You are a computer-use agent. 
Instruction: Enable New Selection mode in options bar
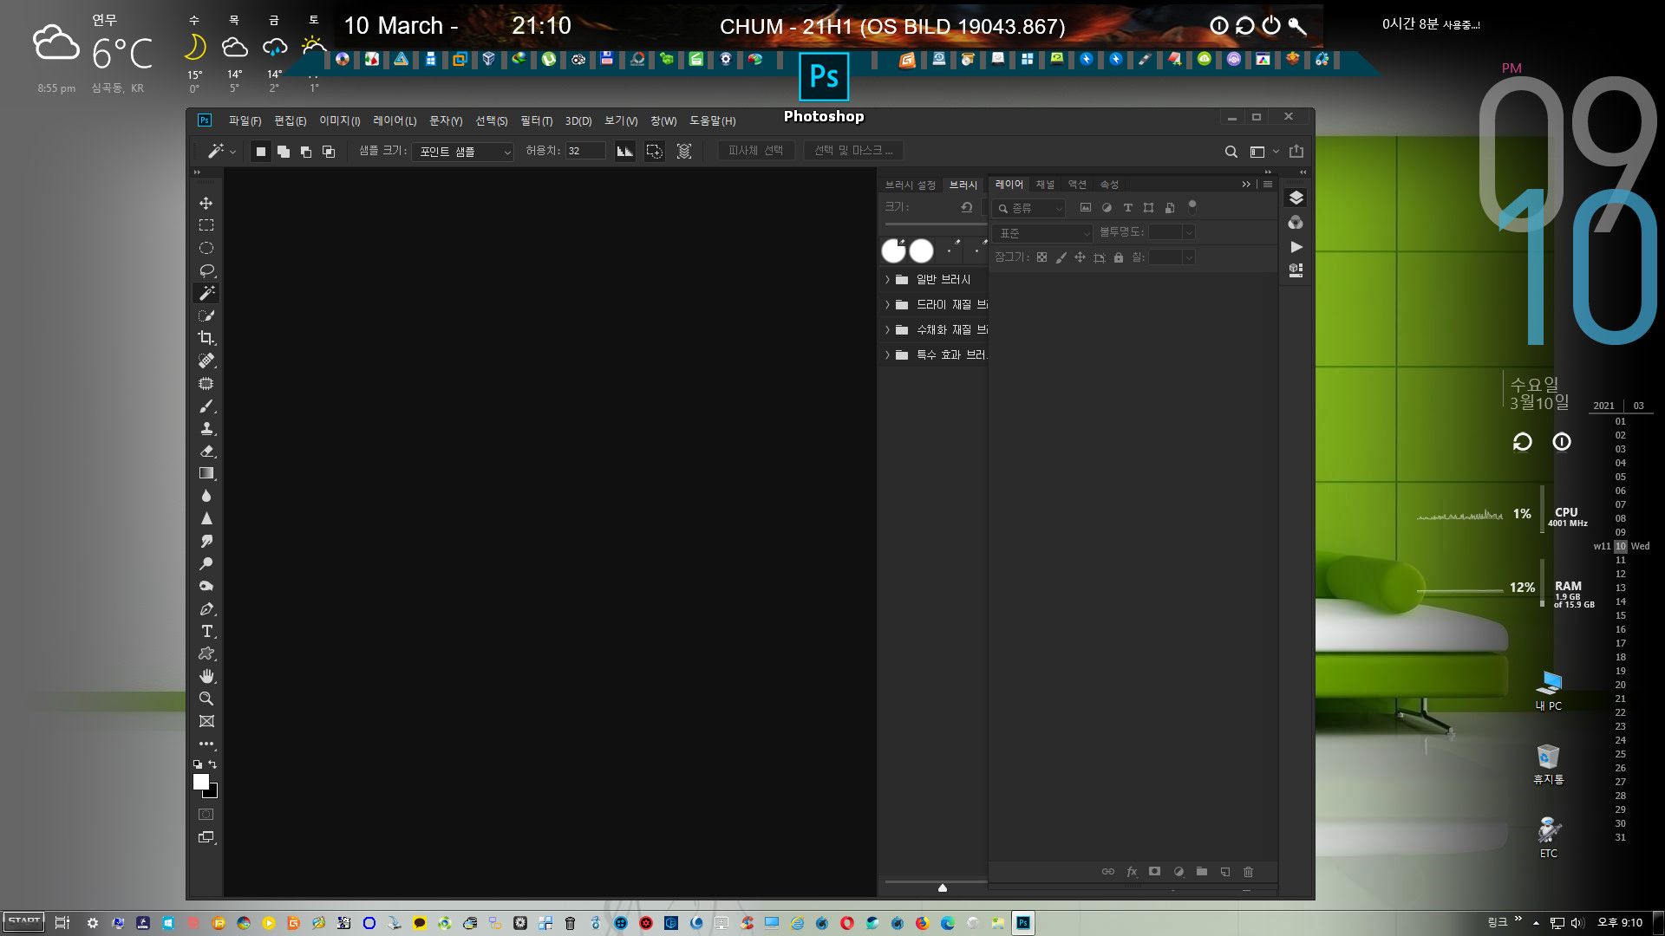(x=260, y=152)
